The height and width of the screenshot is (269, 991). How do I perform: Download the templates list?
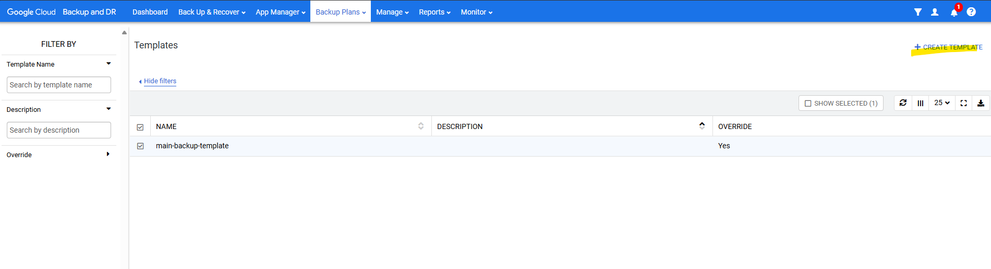click(x=981, y=103)
